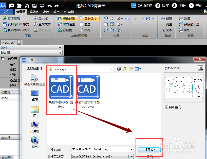Click the fit to window icon

(112, 24)
